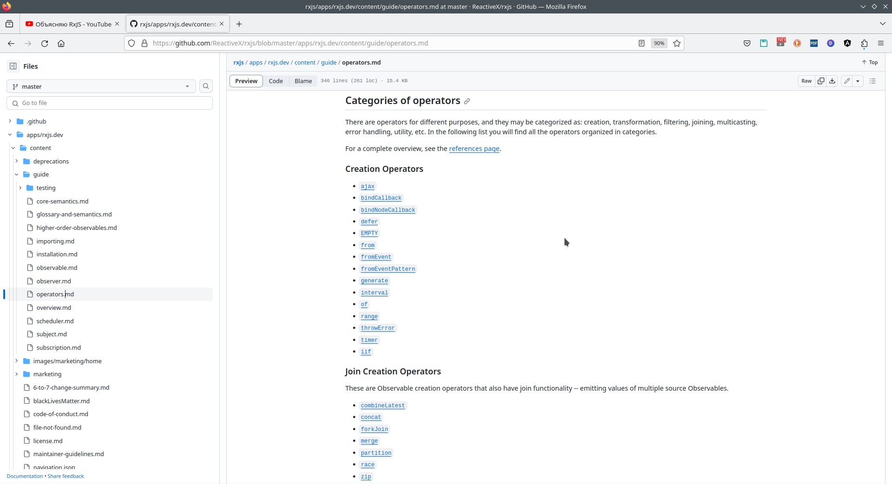Open the Blame view tab
The image size is (892, 484).
303,81
